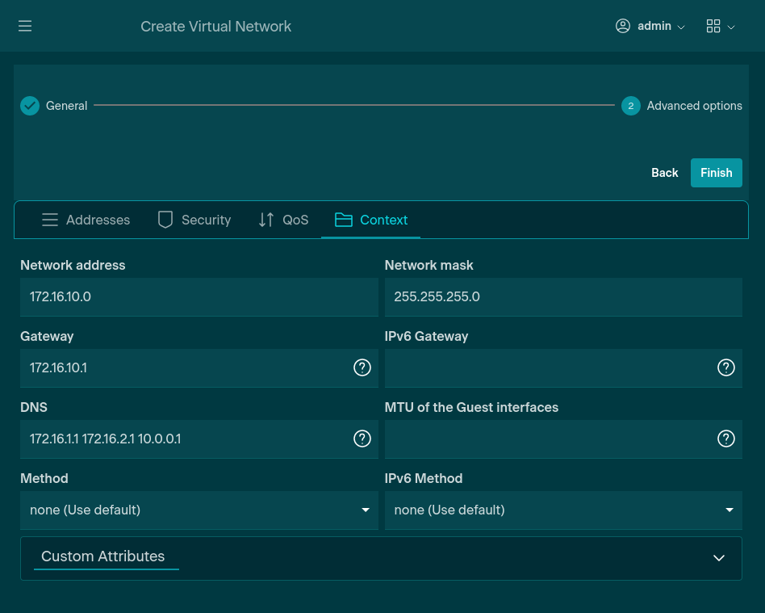Click the Finish button
This screenshot has height=613, width=765.
tap(716, 173)
